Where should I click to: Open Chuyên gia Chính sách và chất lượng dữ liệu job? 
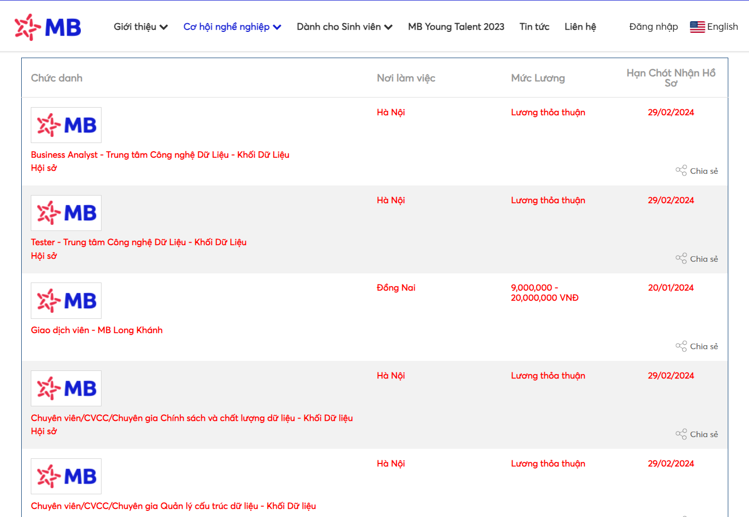[192, 418]
